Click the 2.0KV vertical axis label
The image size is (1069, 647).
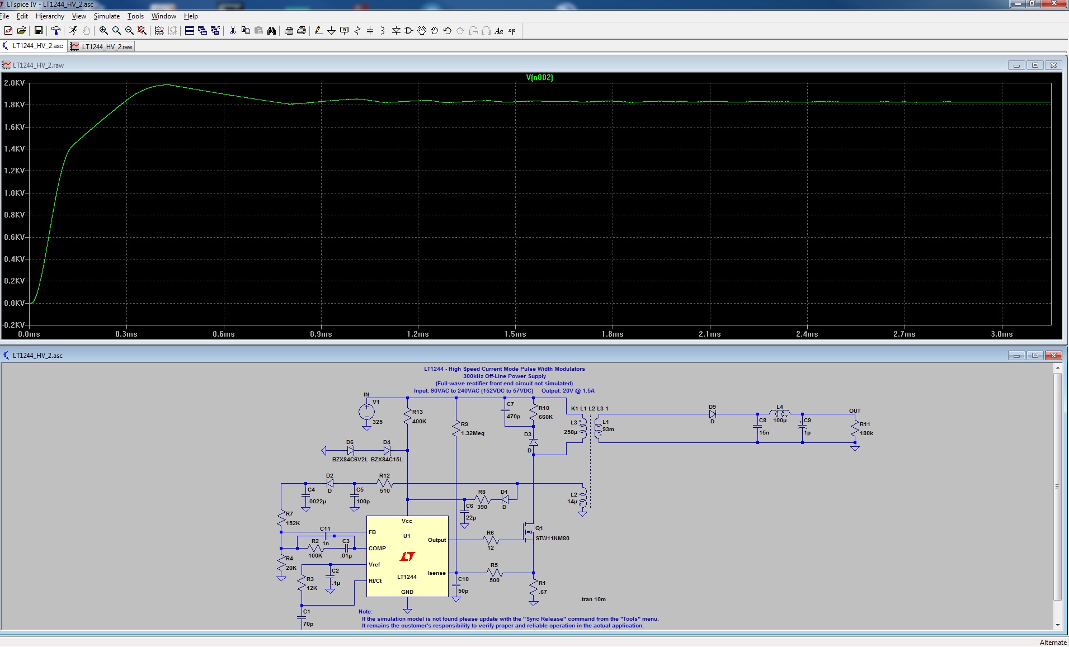[x=14, y=83]
